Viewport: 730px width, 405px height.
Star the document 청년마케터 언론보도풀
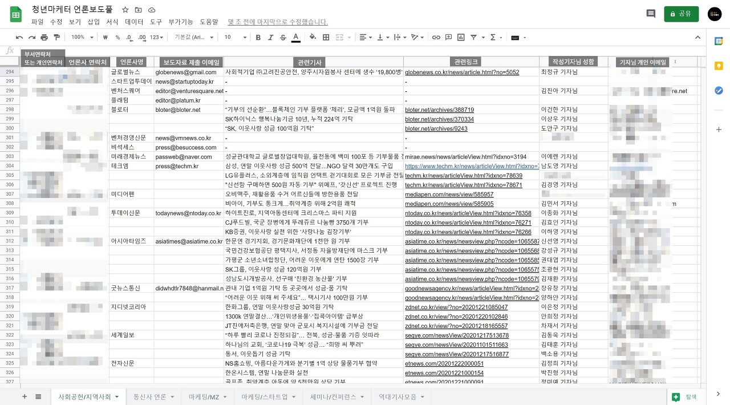click(125, 10)
